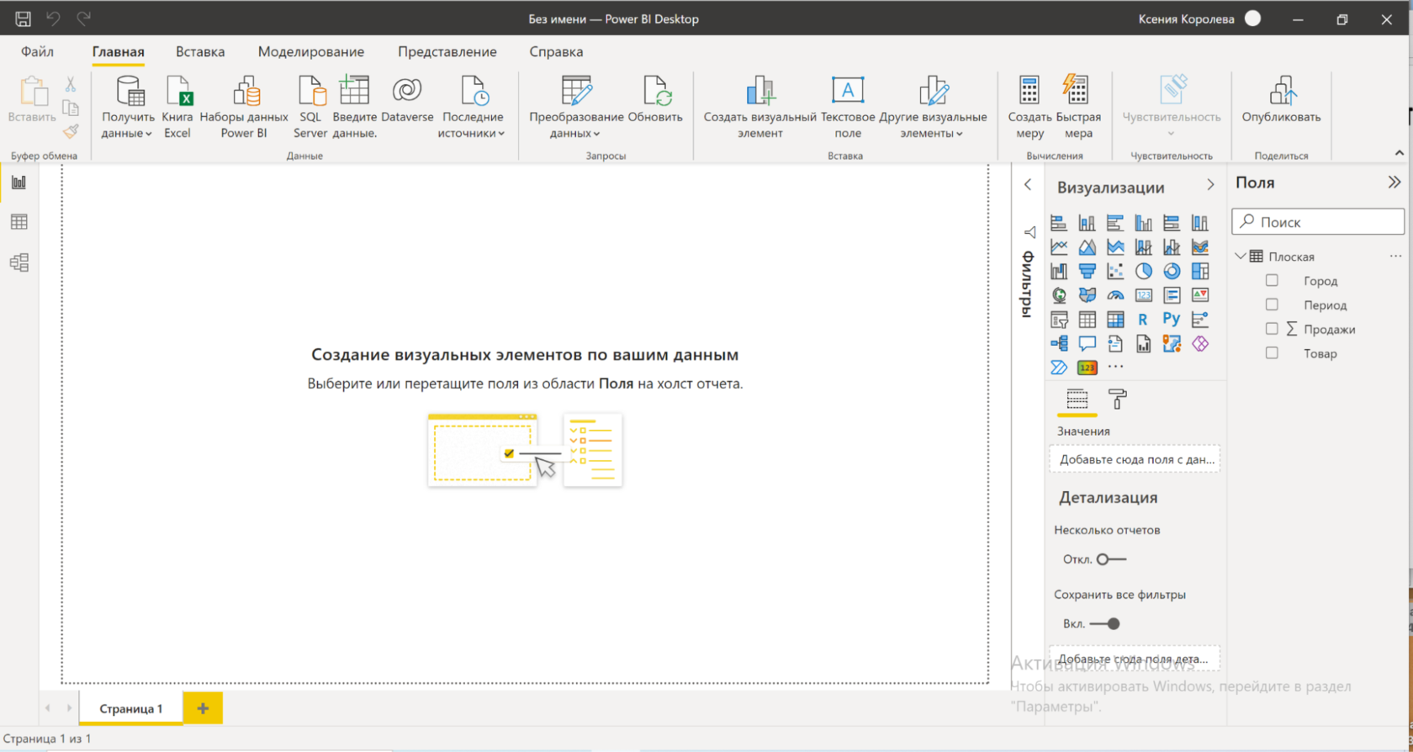
Task: Choose the Python visual
Action: click(x=1172, y=320)
